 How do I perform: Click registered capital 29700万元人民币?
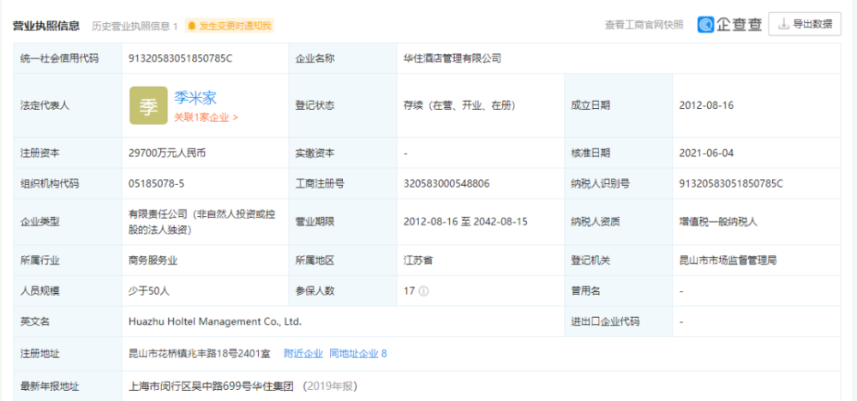(167, 153)
